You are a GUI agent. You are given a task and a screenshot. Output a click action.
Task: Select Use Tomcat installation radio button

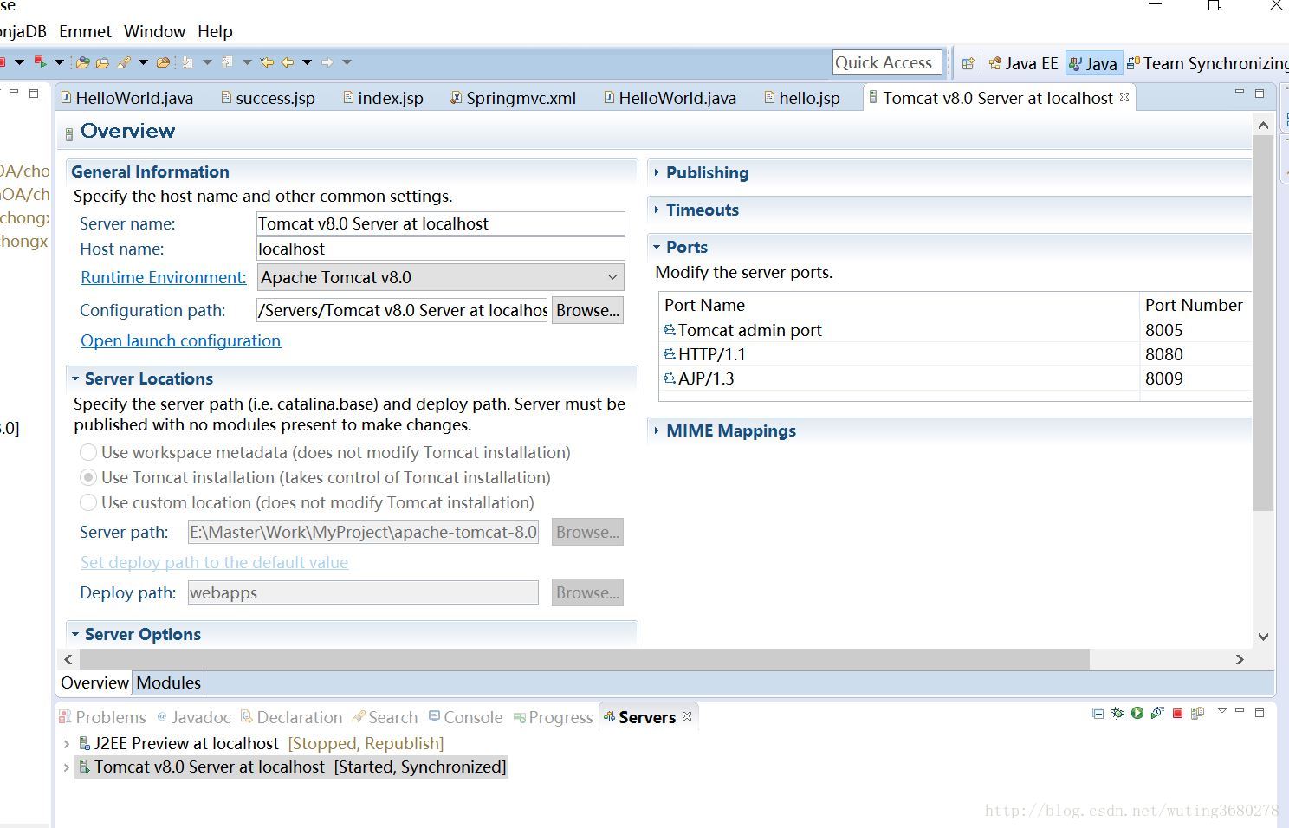[x=87, y=477]
